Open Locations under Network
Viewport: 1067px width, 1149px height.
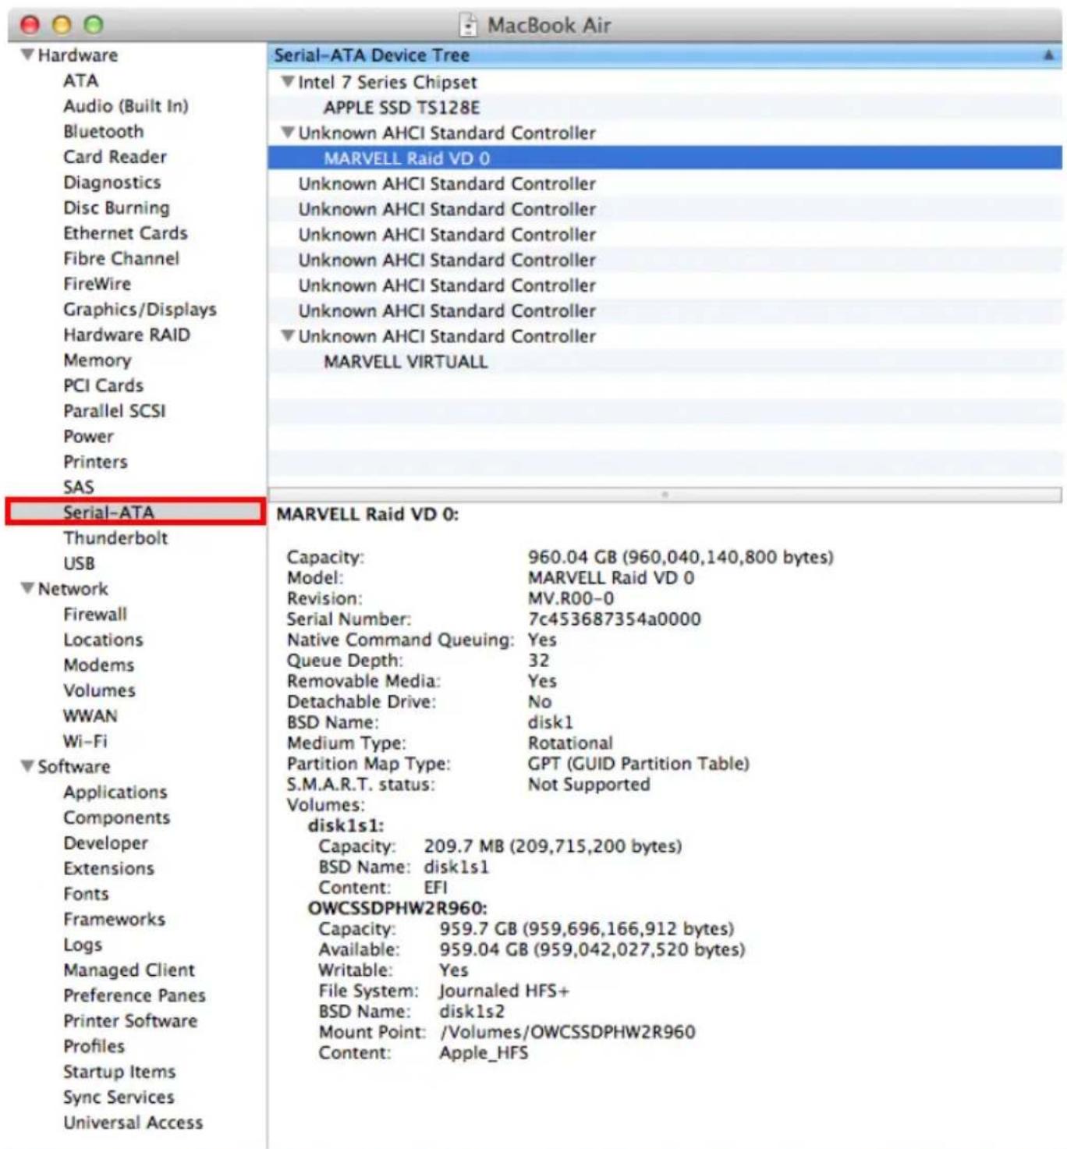pyautogui.click(x=104, y=640)
